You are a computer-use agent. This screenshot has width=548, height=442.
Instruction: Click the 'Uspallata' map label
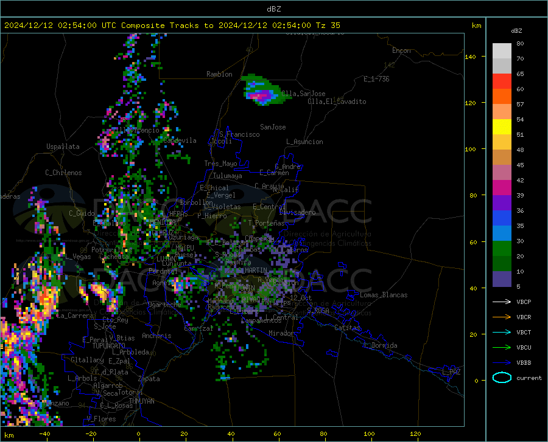(x=63, y=147)
